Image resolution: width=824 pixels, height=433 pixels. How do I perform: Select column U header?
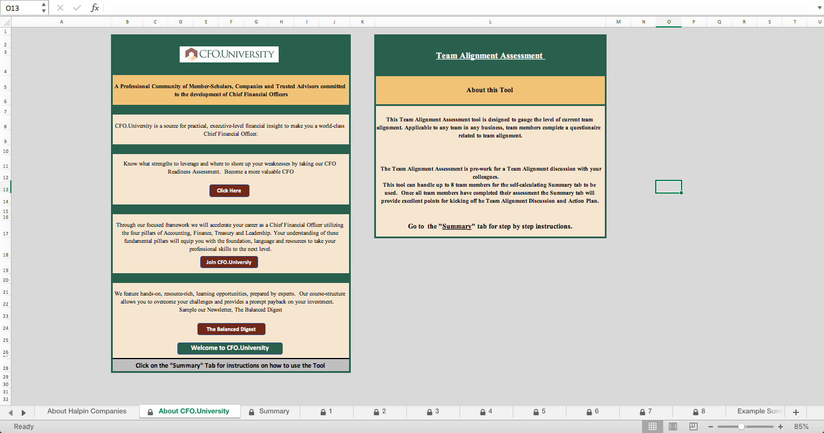click(x=815, y=22)
